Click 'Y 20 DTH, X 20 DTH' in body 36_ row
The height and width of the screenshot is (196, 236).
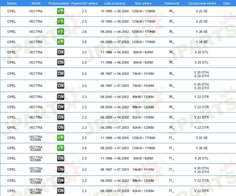202,74
